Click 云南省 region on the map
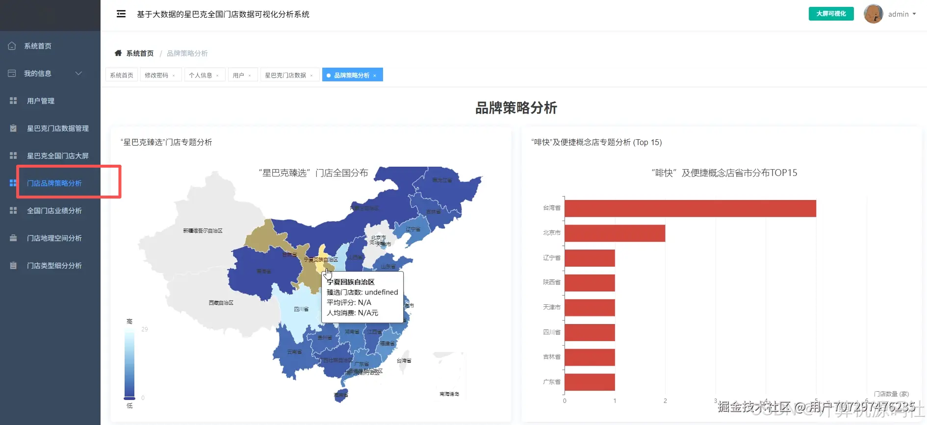This screenshot has height=425, width=927. click(x=294, y=352)
